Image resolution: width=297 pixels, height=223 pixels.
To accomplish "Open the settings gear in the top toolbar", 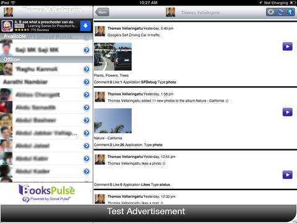I will point(270,12).
